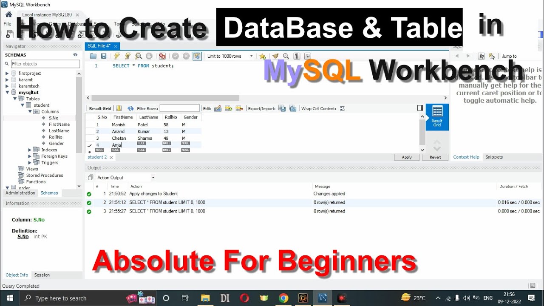Execute the whole SQL script (lightning)

click(x=117, y=56)
